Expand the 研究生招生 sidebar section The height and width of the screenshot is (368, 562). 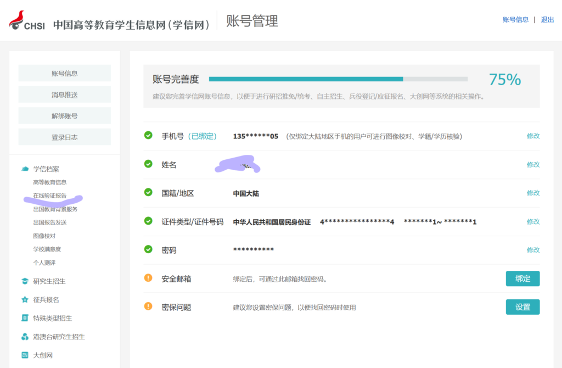point(49,281)
